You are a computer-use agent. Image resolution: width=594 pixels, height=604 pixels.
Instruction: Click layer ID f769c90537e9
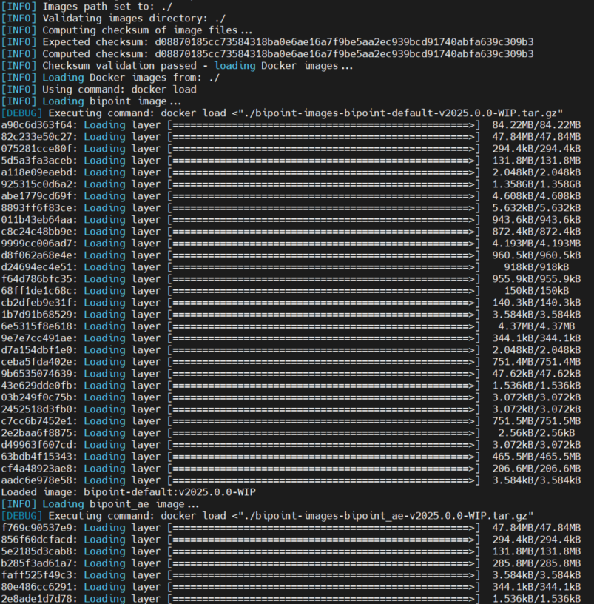click(36, 528)
